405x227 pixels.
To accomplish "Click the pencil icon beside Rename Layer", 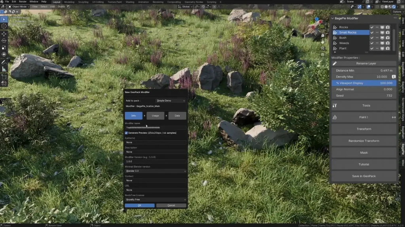I will [335, 63].
